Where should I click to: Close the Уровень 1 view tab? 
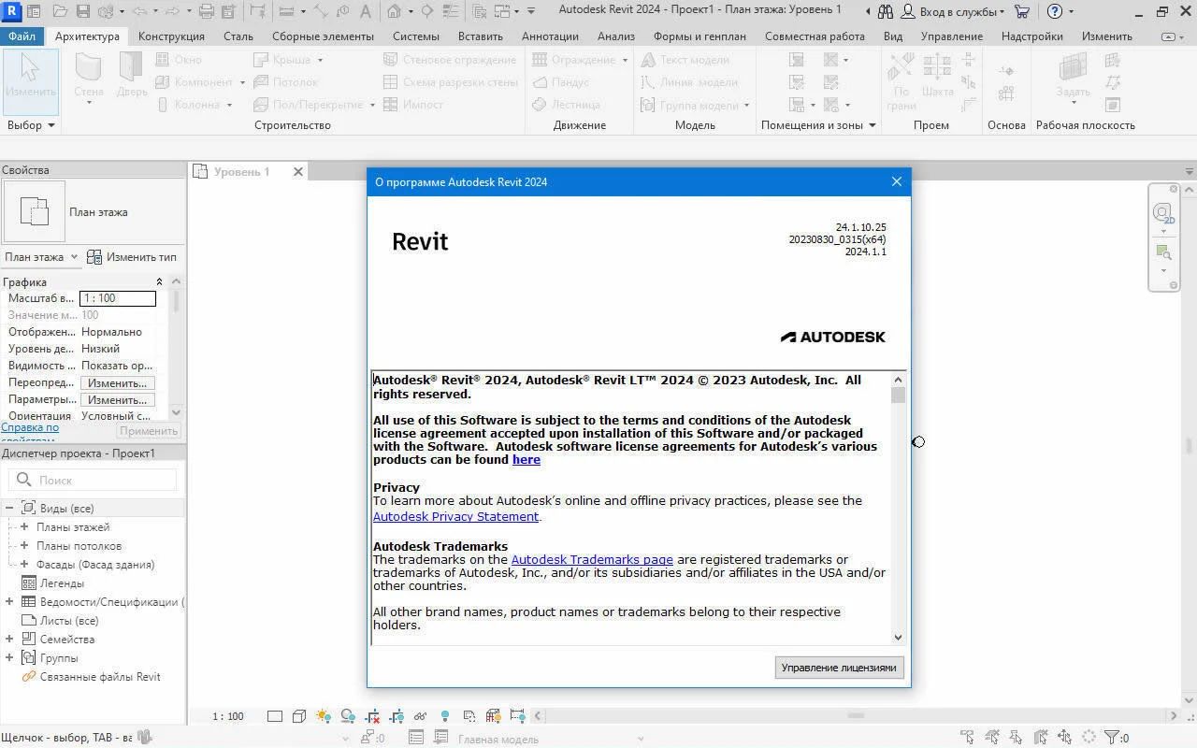(x=298, y=171)
